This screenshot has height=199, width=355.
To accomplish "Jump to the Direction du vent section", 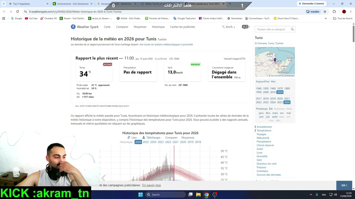I will [x=267, y=164].
